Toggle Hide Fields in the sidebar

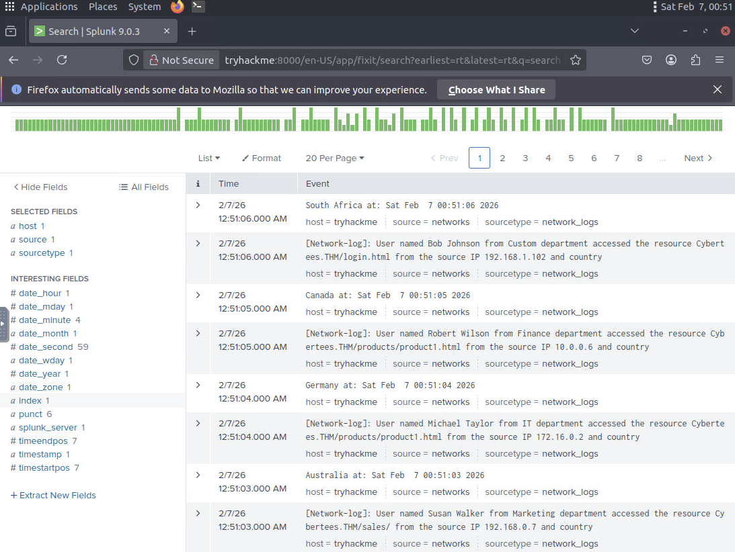tap(40, 187)
